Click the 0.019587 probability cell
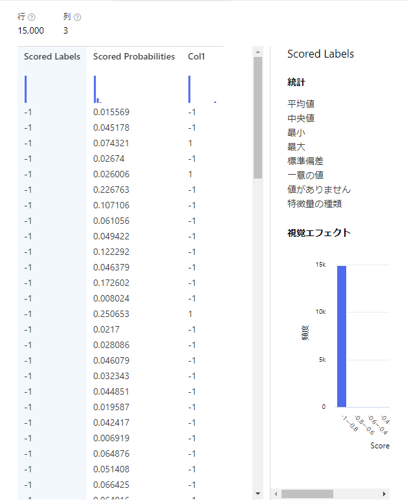Viewport: 409px width, 504px height. (x=111, y=407)
